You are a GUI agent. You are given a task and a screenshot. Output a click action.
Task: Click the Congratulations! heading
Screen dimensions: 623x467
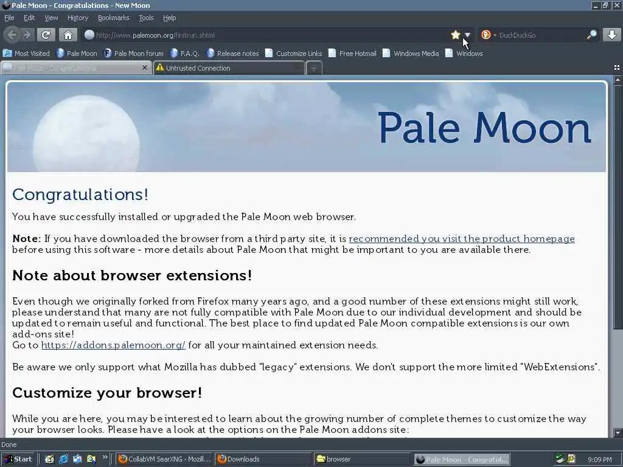80,195
